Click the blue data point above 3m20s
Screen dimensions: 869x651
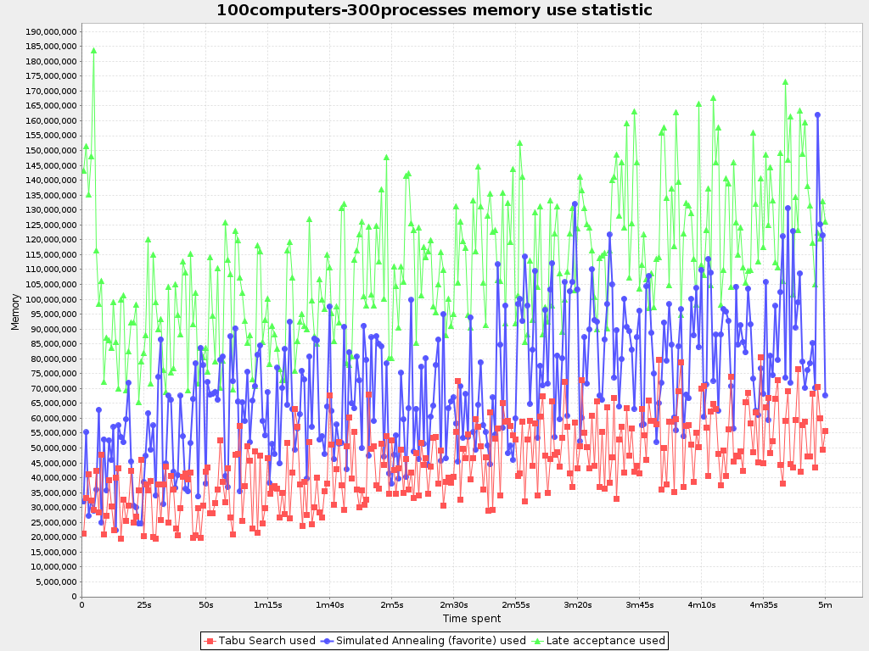point(574,203)
